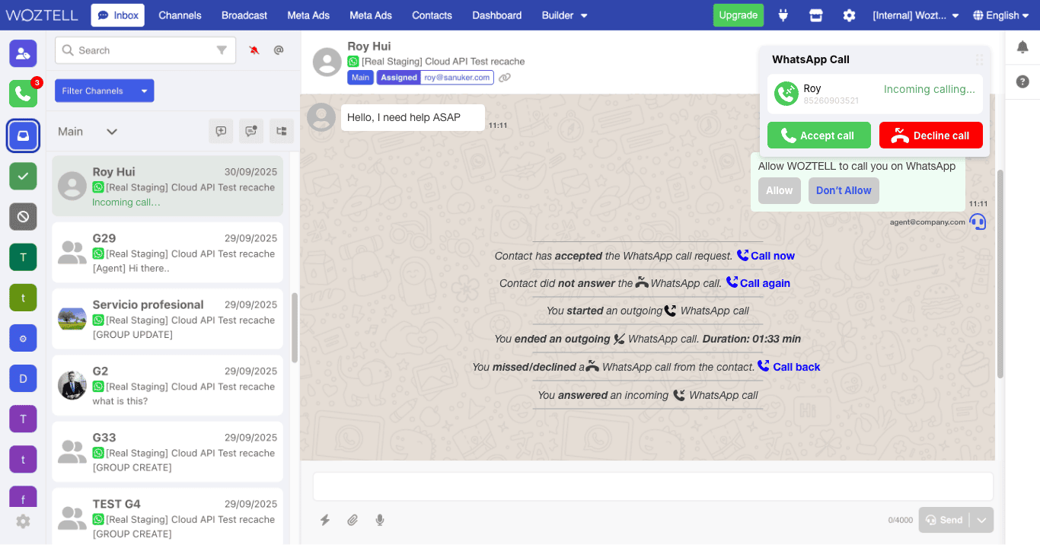Image resolution: width=1040 pixels, height=545 pixels.
Task: Open the notifications bell icon
Action: pos(1022,47)
